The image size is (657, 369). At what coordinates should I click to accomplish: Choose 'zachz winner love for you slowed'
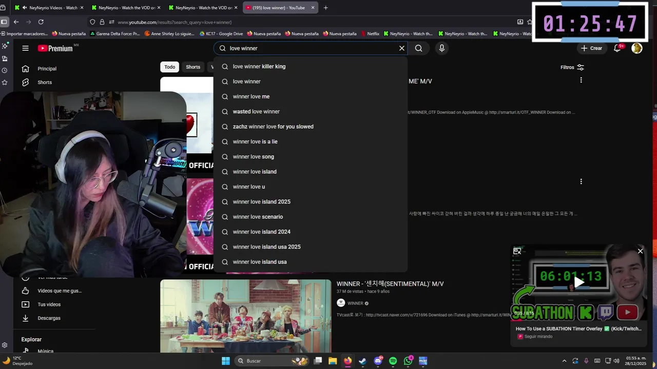click(x=311, y=127)
